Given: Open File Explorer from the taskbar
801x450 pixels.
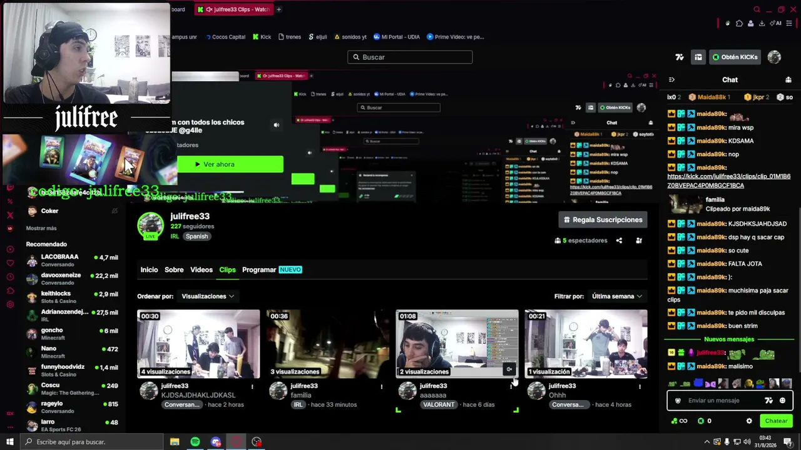Looking at the screenshot, I should pyautogui.click(x=175, y=442).
